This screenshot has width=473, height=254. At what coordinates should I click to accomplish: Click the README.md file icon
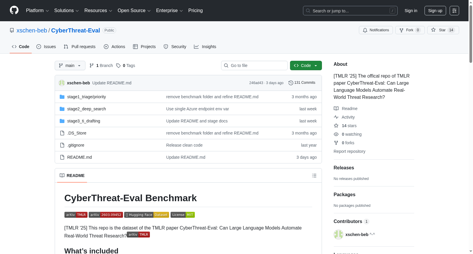[x=62, y=157]
